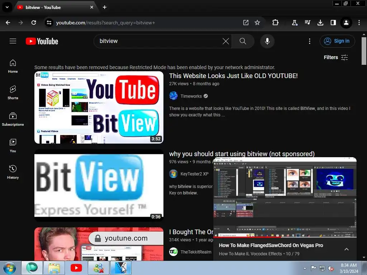Screen dimensions: 367x275
Task: Open History in sidebar
Action: [x=13, y=172]
